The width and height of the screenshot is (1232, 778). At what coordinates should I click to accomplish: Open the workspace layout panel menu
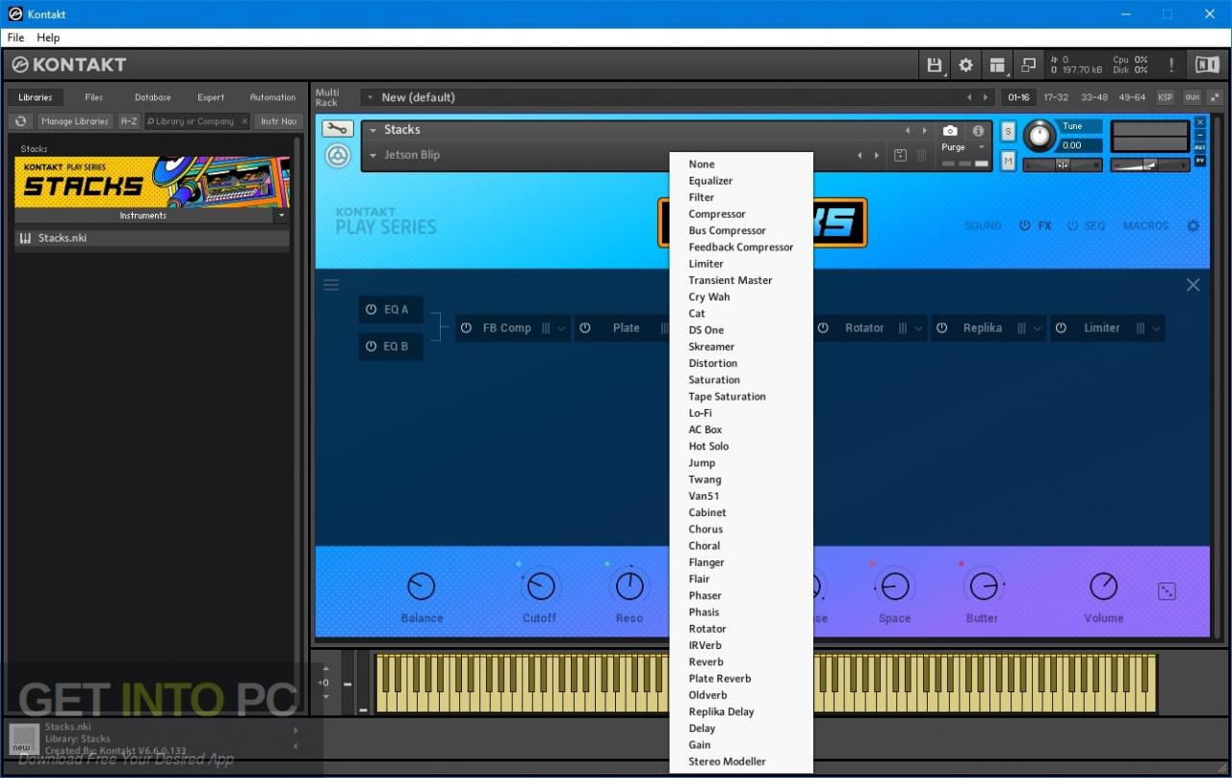(x=997, y=65)
